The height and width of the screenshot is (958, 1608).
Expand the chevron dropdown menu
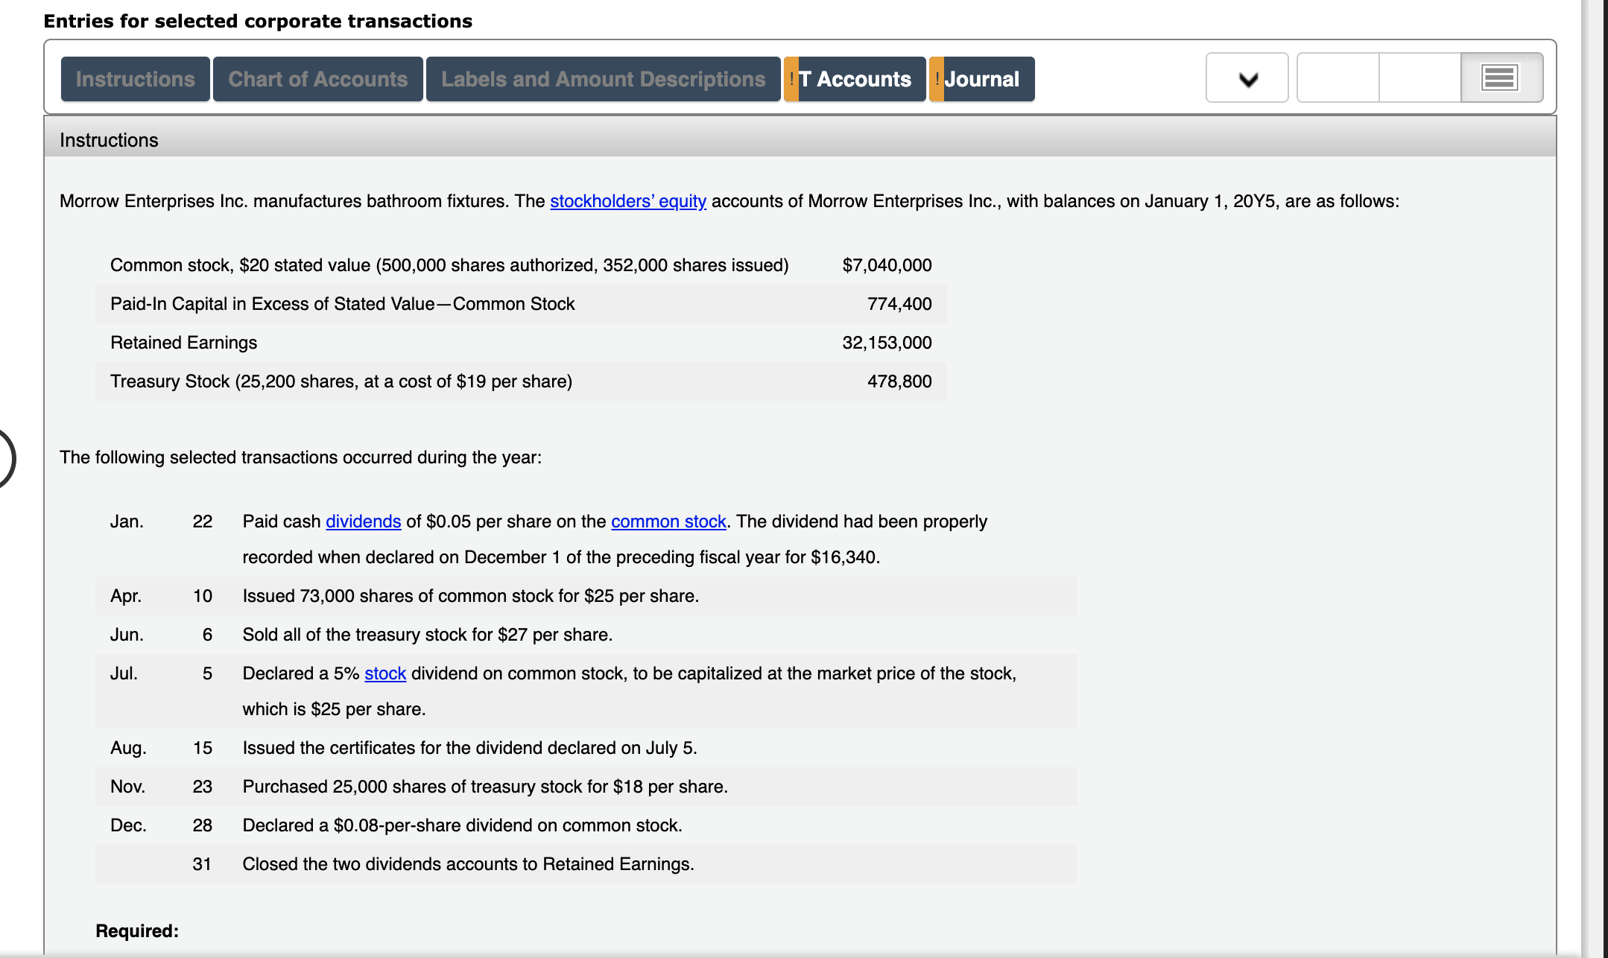click(1247, 77)
